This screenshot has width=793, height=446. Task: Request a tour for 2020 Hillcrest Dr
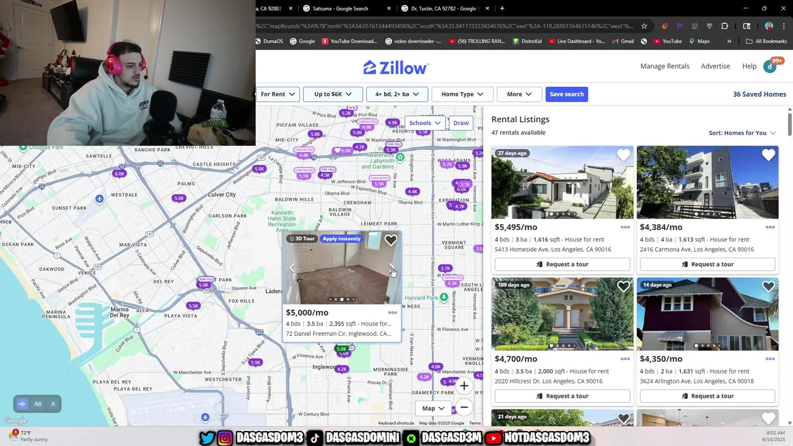click(x=562, y=396)
